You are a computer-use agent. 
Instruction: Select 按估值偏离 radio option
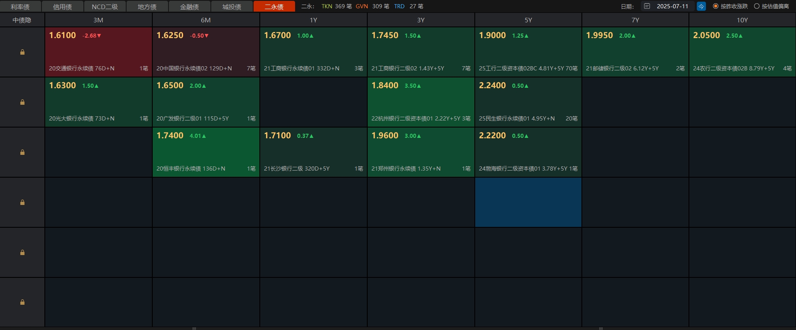[x=772, y=6]
